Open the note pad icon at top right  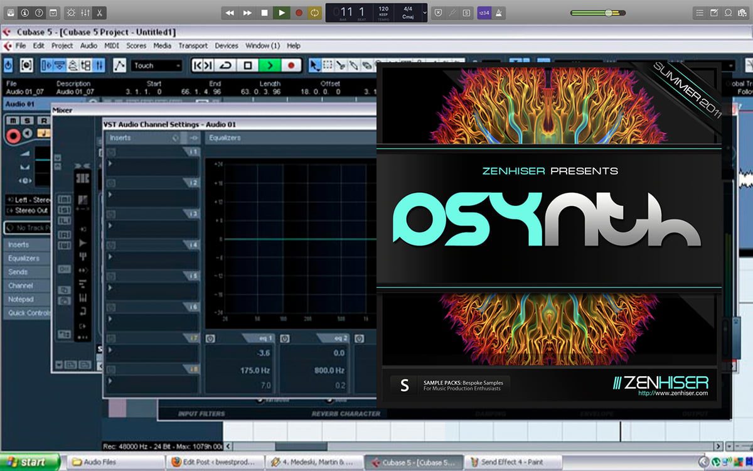click(x=714, y=13)
